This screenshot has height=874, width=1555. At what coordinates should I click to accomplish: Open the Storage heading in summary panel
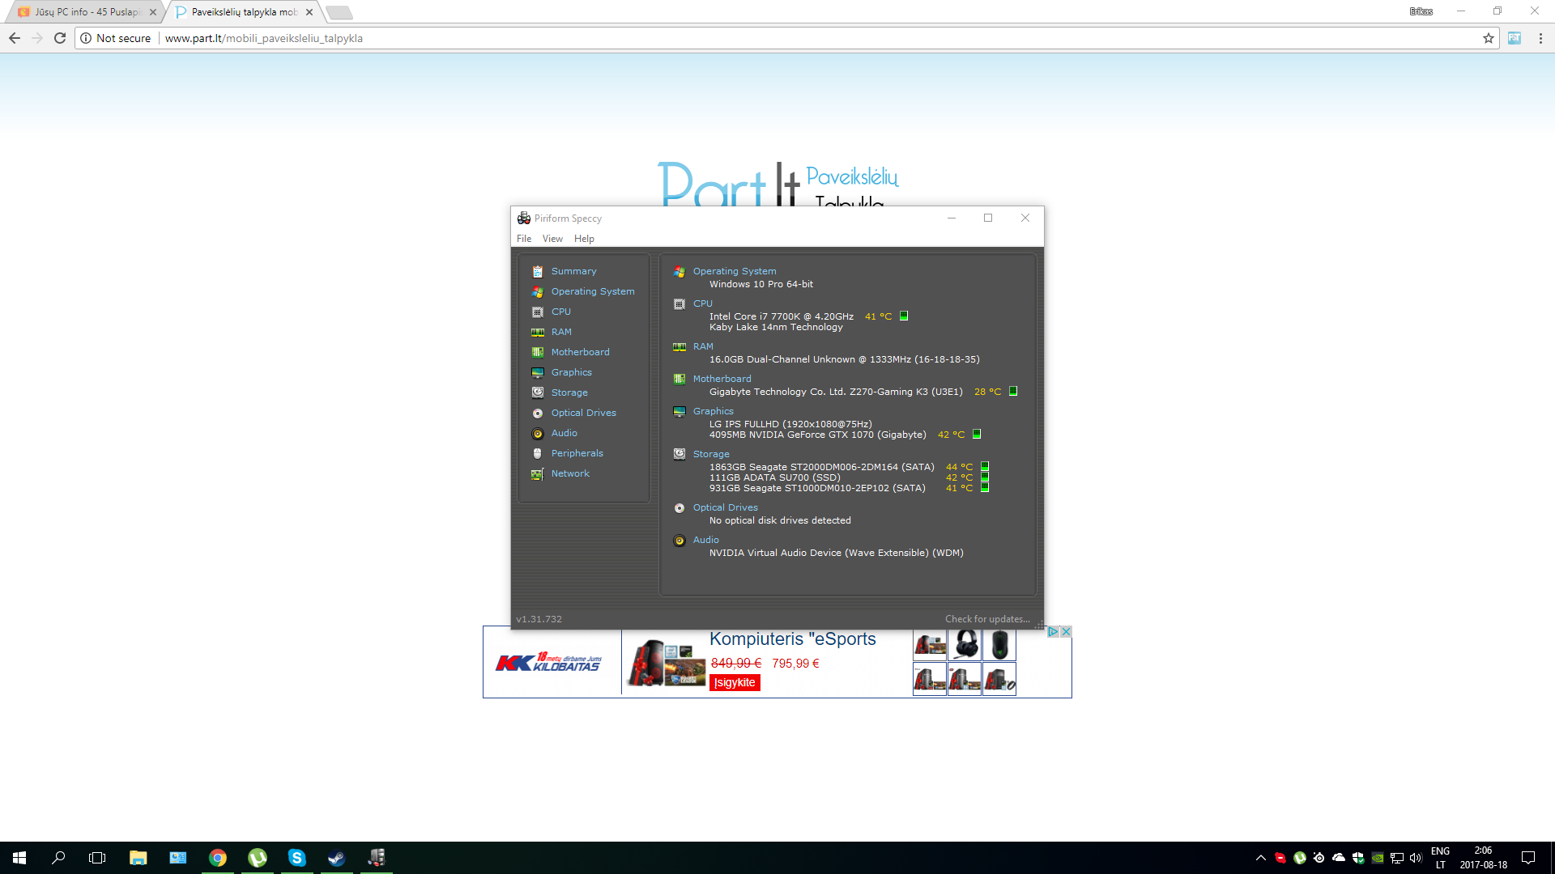click(711, 454)
